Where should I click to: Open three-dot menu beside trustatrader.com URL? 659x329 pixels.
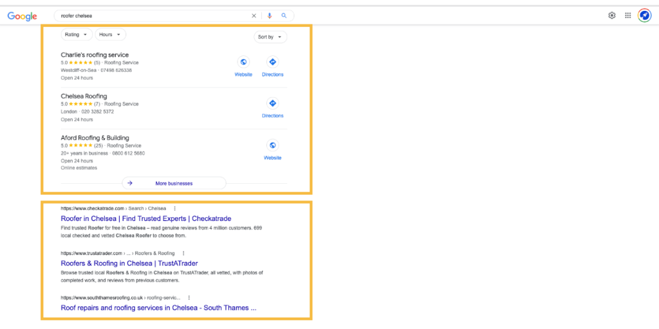183,253
